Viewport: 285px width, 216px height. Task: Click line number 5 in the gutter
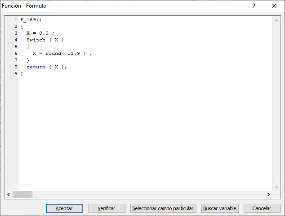tap(16, 47)
